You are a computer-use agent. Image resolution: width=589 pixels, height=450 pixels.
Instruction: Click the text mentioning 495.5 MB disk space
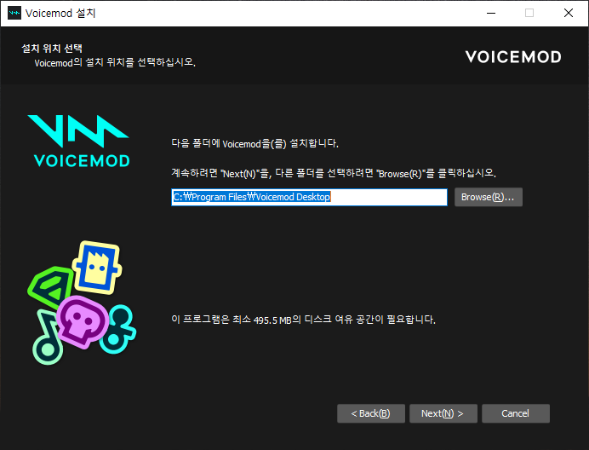(x=304, y=320)
